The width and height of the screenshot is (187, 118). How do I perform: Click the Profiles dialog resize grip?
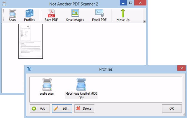[x=184, y=115]
